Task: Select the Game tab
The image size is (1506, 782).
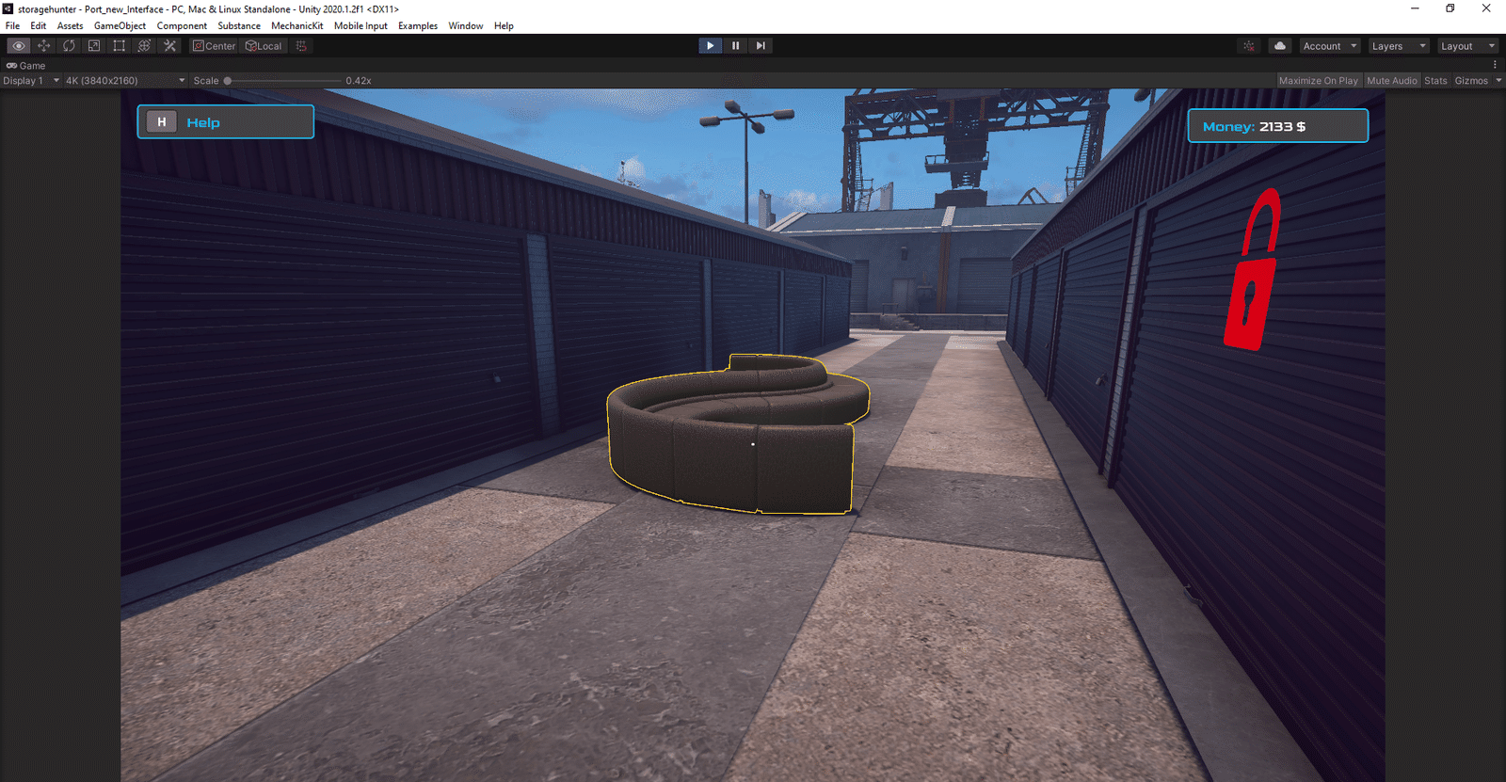Action: pyautogui.click(x=26, y=65)
